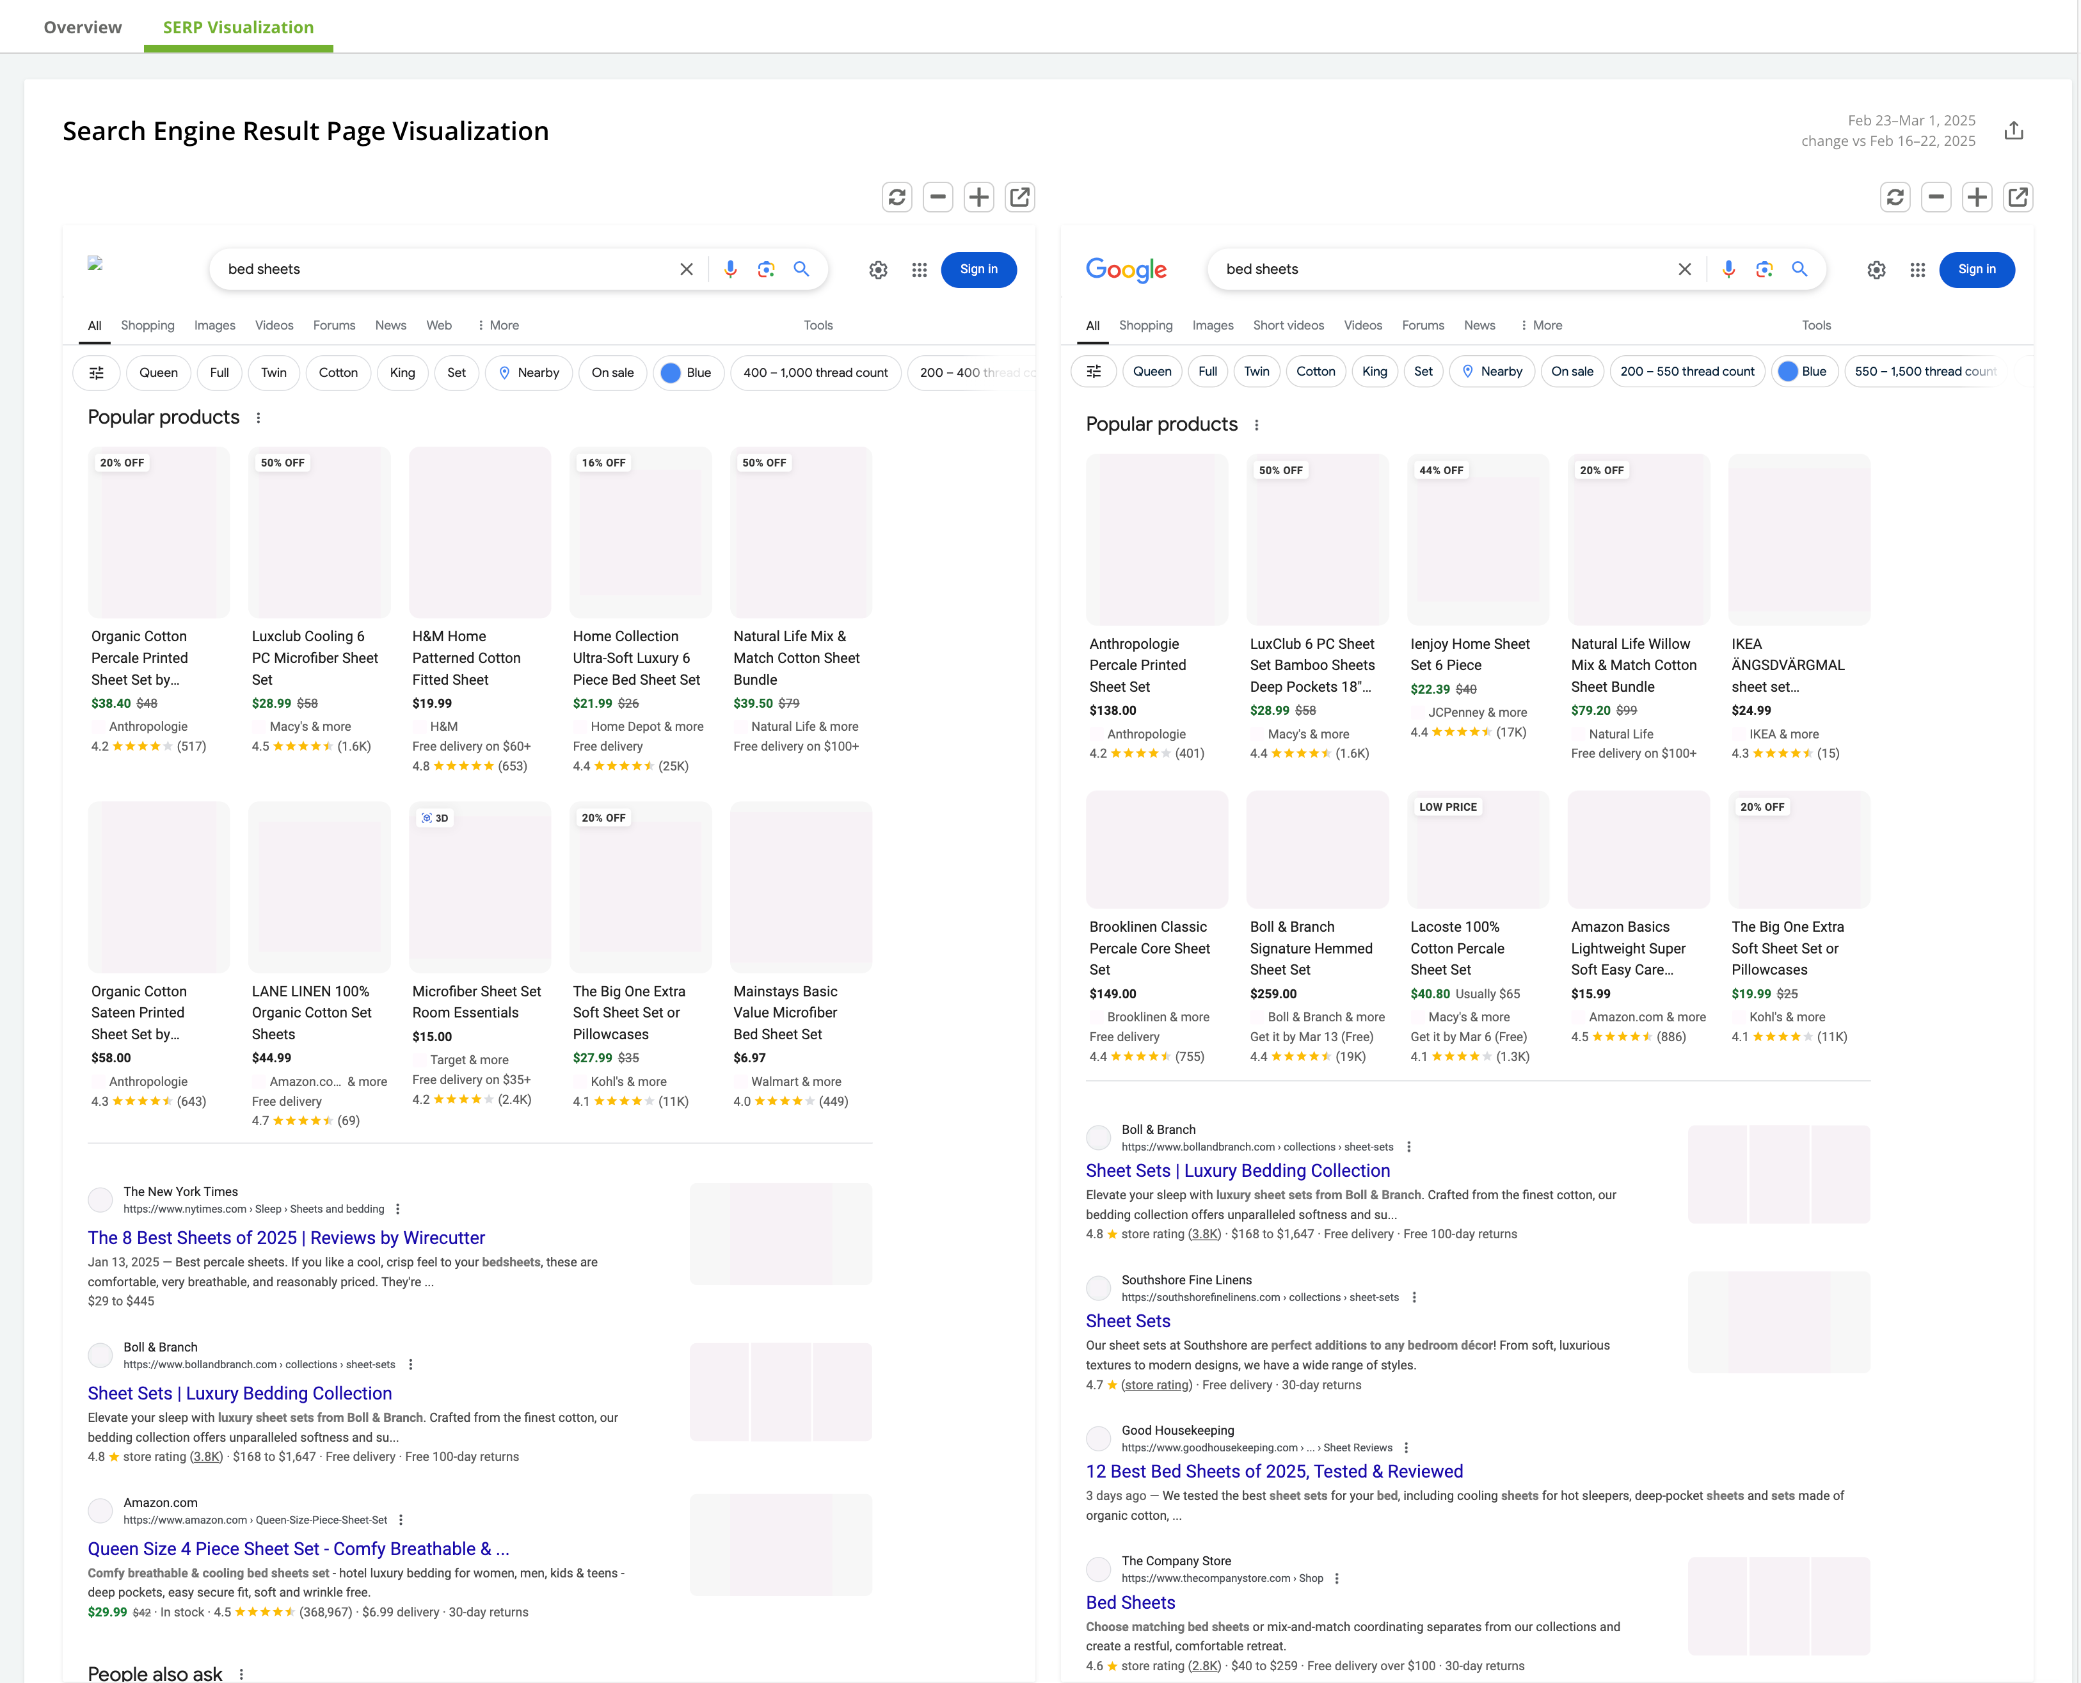Open Google apps grid in left page

[920, 271]
